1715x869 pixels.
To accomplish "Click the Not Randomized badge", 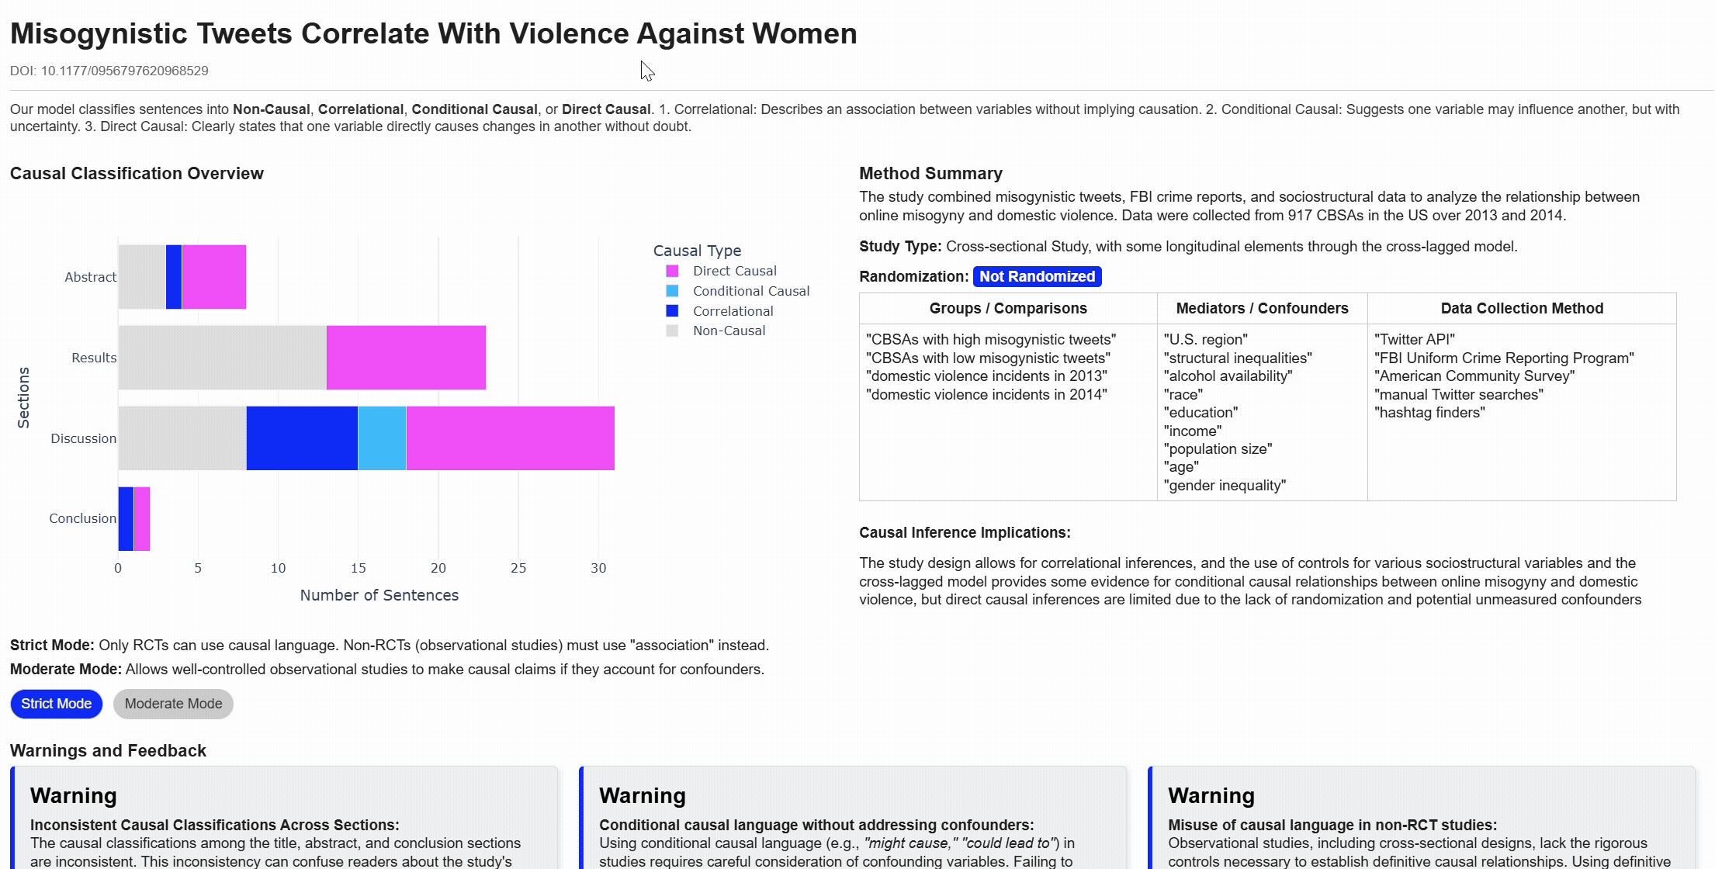I will [x=1037, y=276].
